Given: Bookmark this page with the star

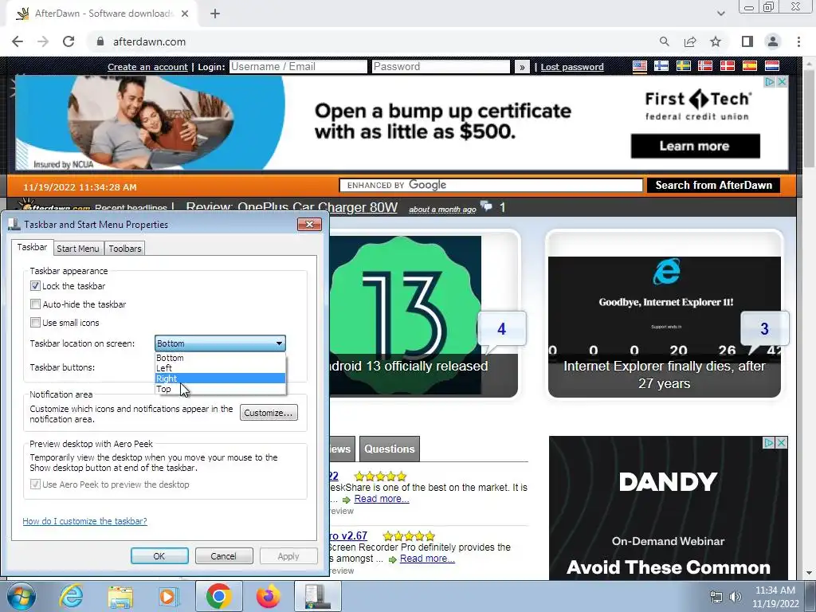Looking at the screenshot, I should pos(716,41).
